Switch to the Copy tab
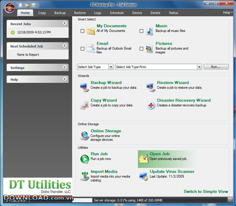Image resolution: width=236 pixels, height=206 pixels. pyautogui.click(x=42, y=13)
